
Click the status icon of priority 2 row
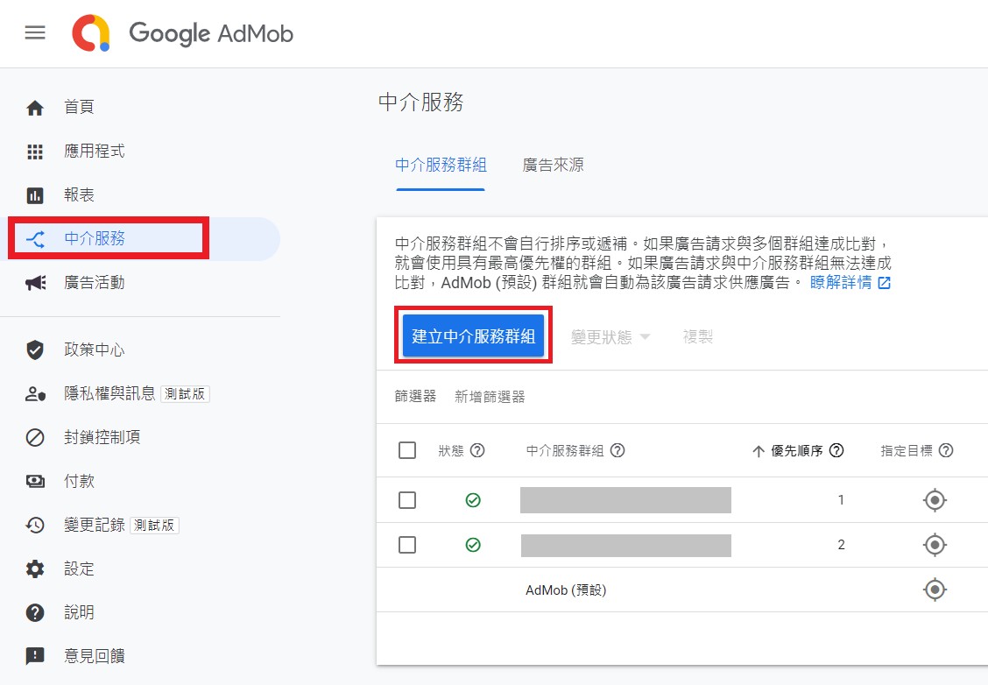pos(473,545)
